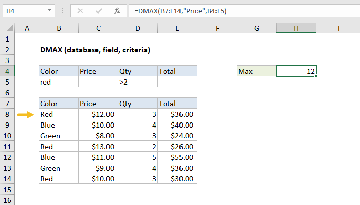360x205 pixels.
Task: Click criteria header 'Qty' in row 4
Action: pyautogui.click(x=138, y=71)
